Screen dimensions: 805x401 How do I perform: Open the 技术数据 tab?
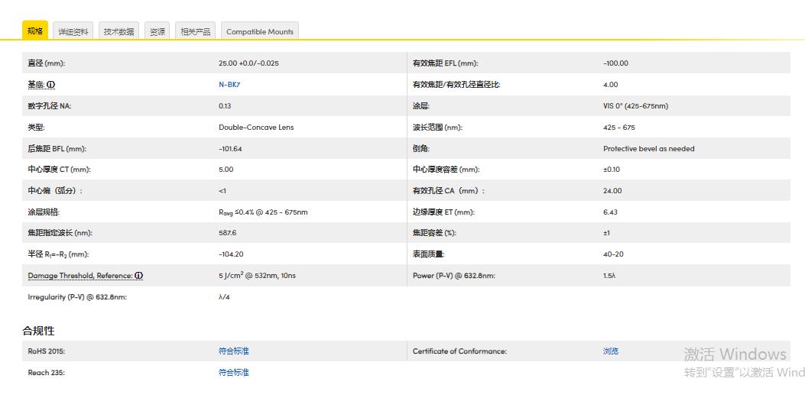(x=118, y=31)
